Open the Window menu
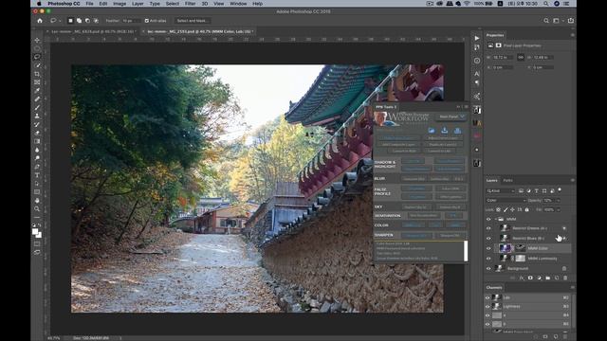The width and height of the screenshot is (607, 341). pyautogui.click(x=238, y=4)
